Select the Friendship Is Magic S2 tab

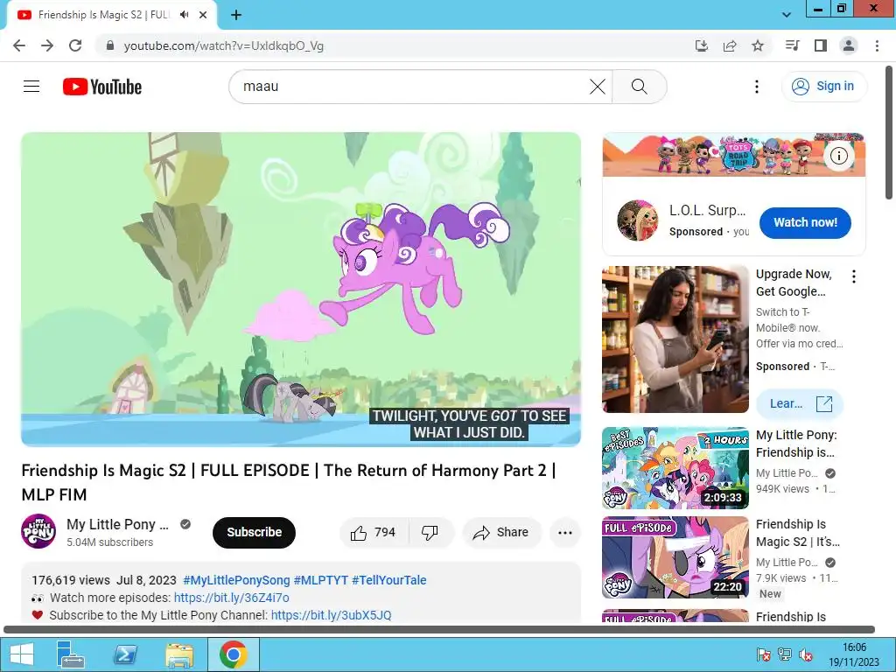(111, 15)
